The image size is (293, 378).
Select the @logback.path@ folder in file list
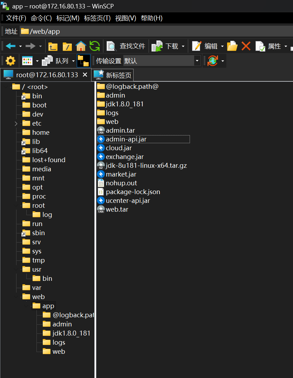[x=128, y=86]
